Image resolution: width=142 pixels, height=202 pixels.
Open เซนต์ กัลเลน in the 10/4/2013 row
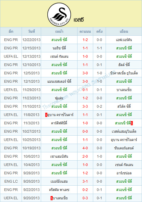coord(124,165)
